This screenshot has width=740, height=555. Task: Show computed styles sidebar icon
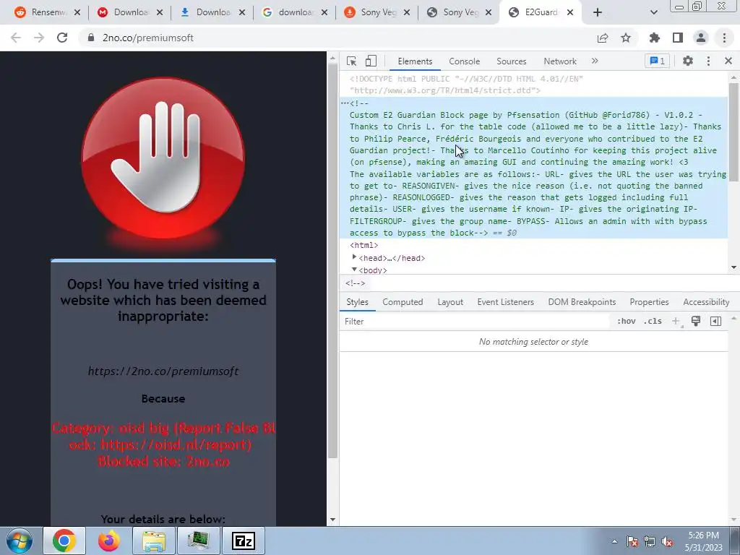point(715,322)
